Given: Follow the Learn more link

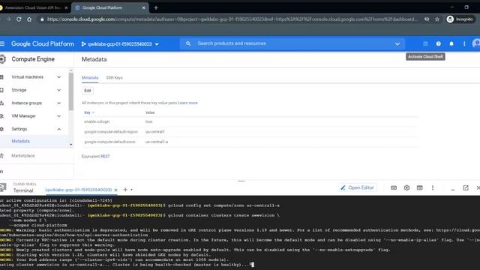Looking at the screenshot, I should [187, 103].
